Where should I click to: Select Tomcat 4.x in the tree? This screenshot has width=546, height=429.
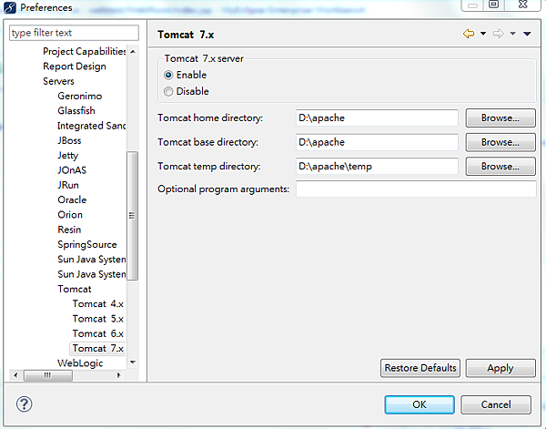coord(98,304)
